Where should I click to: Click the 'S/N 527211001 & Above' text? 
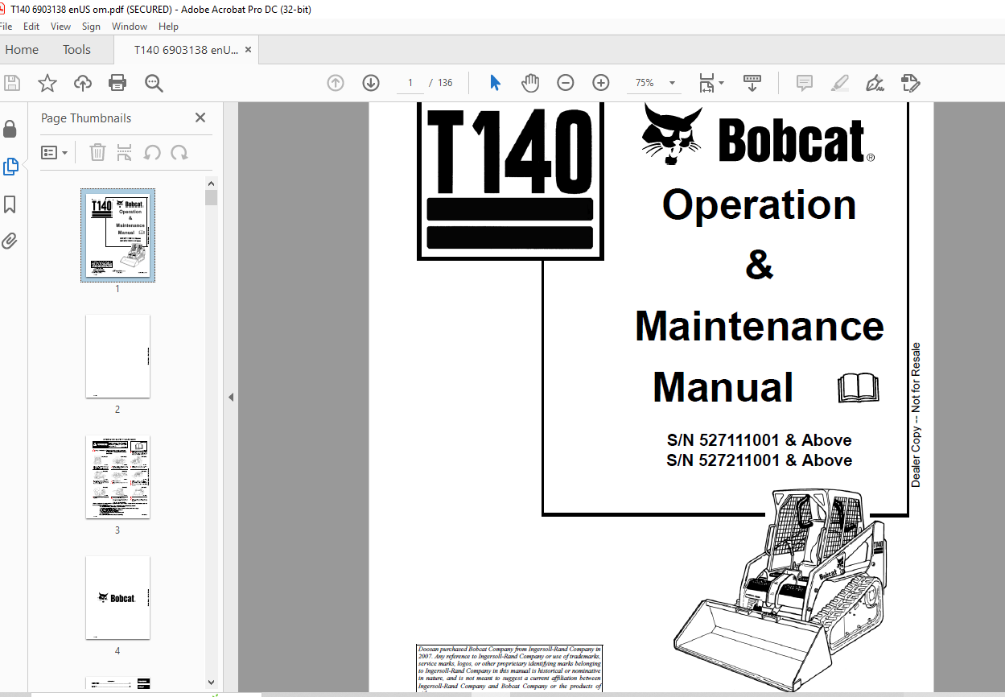tap(759, 460)
